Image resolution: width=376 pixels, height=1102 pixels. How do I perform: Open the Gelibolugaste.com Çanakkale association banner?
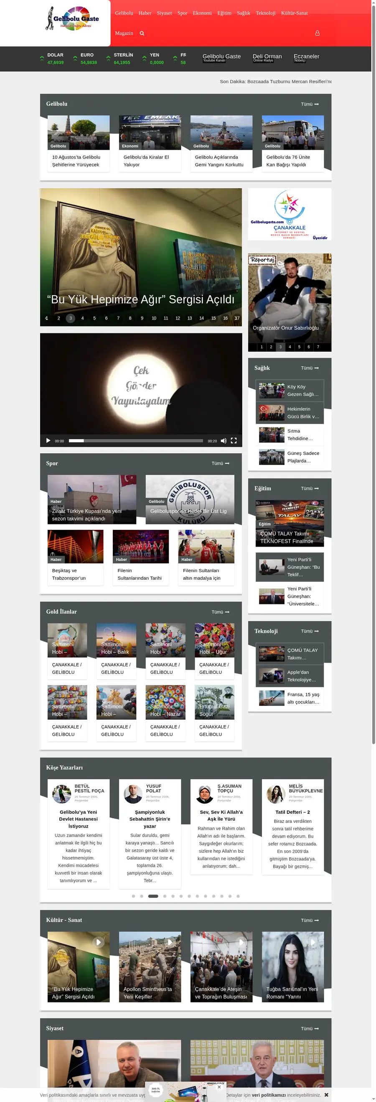click(x=290, y=214)
